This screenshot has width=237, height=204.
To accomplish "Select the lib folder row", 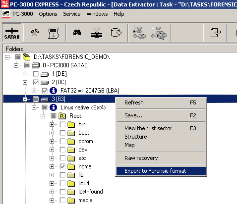I will pos(81,175).
